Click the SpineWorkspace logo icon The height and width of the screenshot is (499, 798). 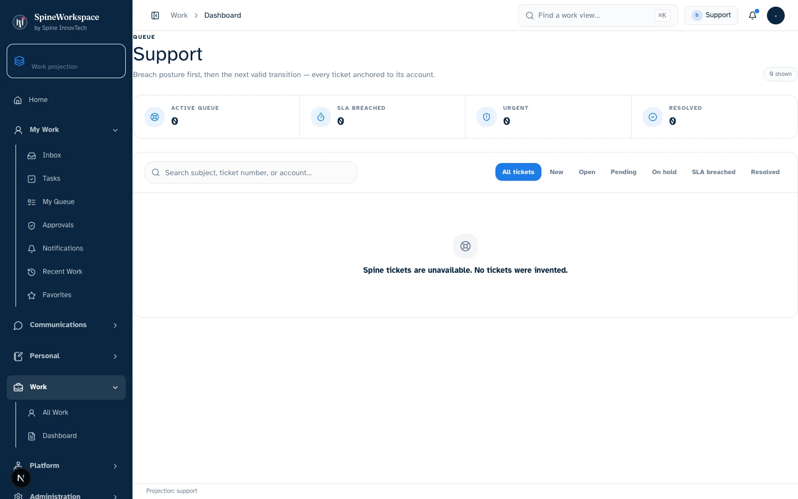click(x=20, y=22)
